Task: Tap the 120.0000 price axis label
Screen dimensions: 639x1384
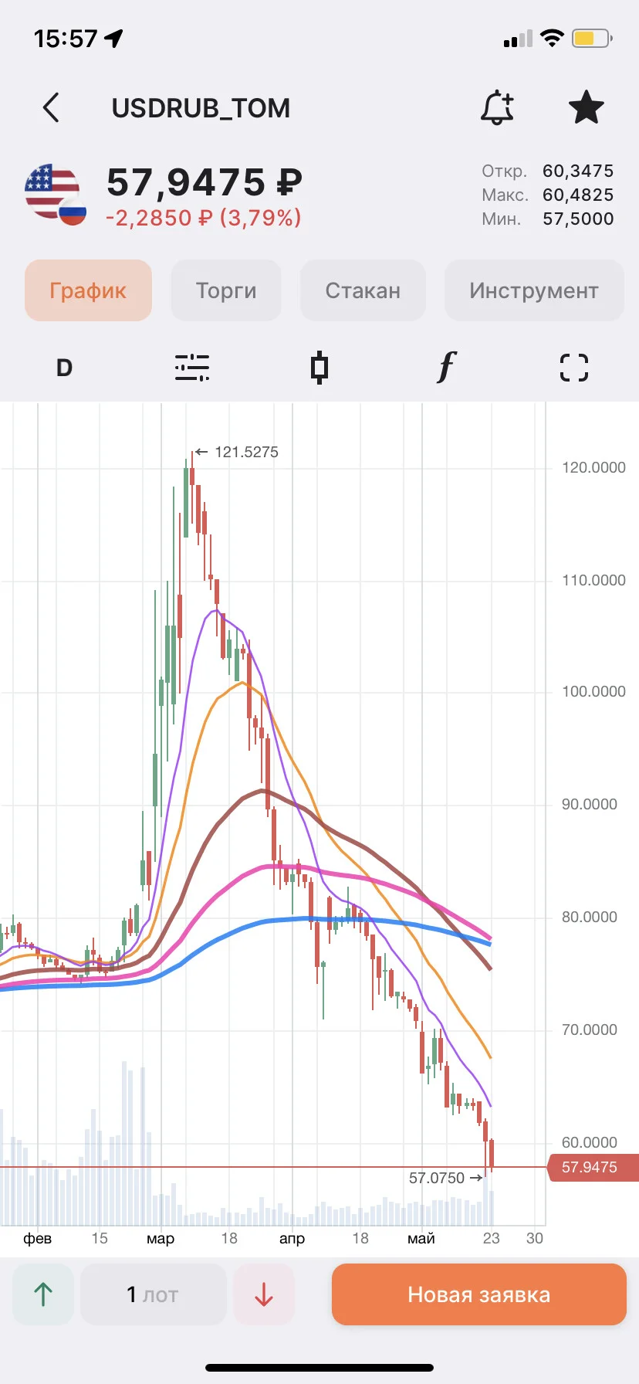Action: 593,467
